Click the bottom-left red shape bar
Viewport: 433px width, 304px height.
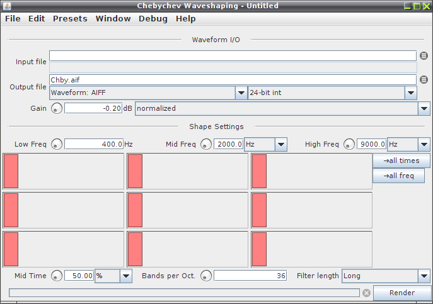click(x=11, y=249)
